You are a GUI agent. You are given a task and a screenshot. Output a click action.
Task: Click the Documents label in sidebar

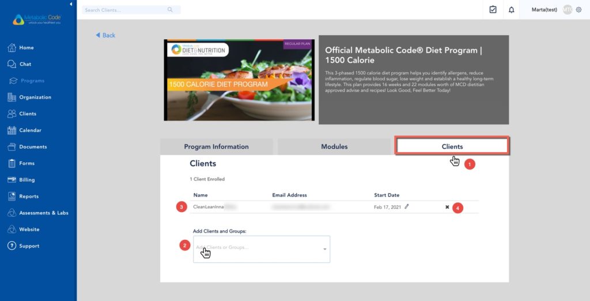(x=33, y=146)
